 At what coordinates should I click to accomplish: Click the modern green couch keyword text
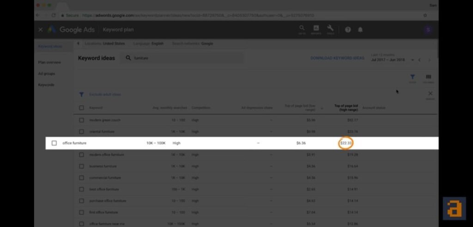105,120
